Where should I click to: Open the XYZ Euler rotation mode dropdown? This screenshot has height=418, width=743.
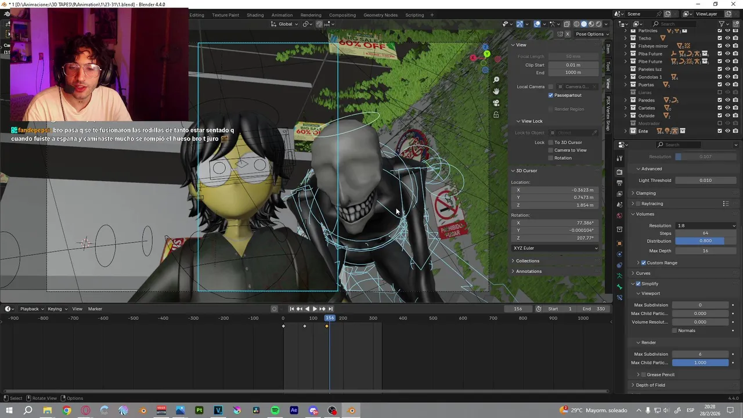(x=555, y=248)
